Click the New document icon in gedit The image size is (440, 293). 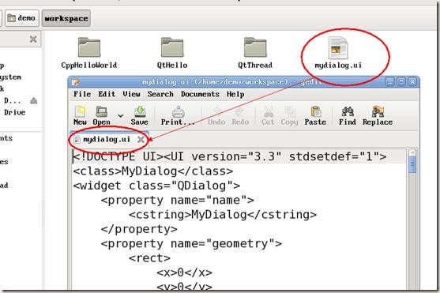(80, 111)
